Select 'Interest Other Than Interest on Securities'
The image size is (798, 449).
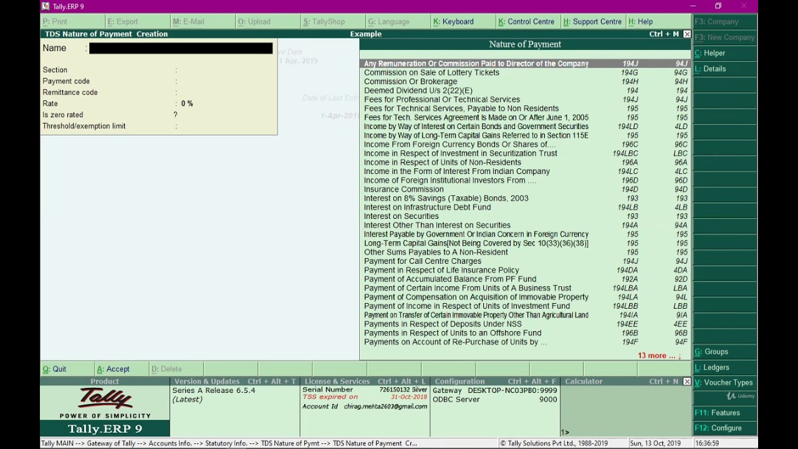(x=526, y=225)
